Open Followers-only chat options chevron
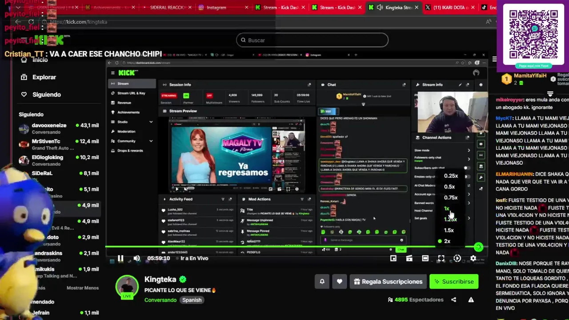The height and width of the screenshot is (320, 569). (469, 159)
